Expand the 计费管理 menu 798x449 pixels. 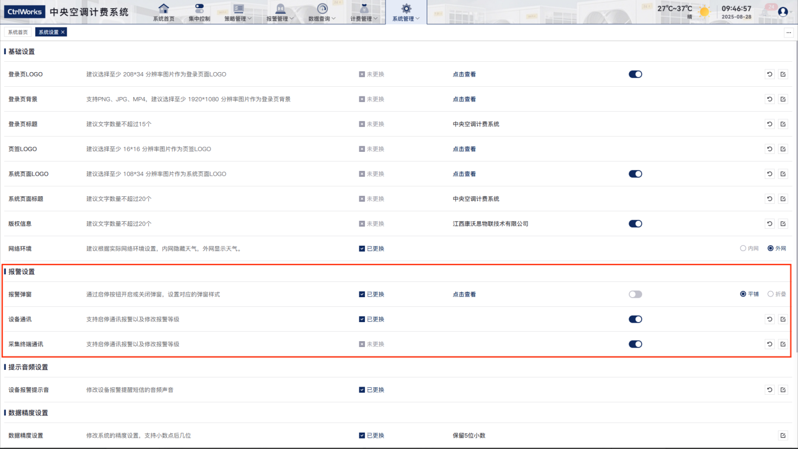pyautogui.click(x=364, y=12)
